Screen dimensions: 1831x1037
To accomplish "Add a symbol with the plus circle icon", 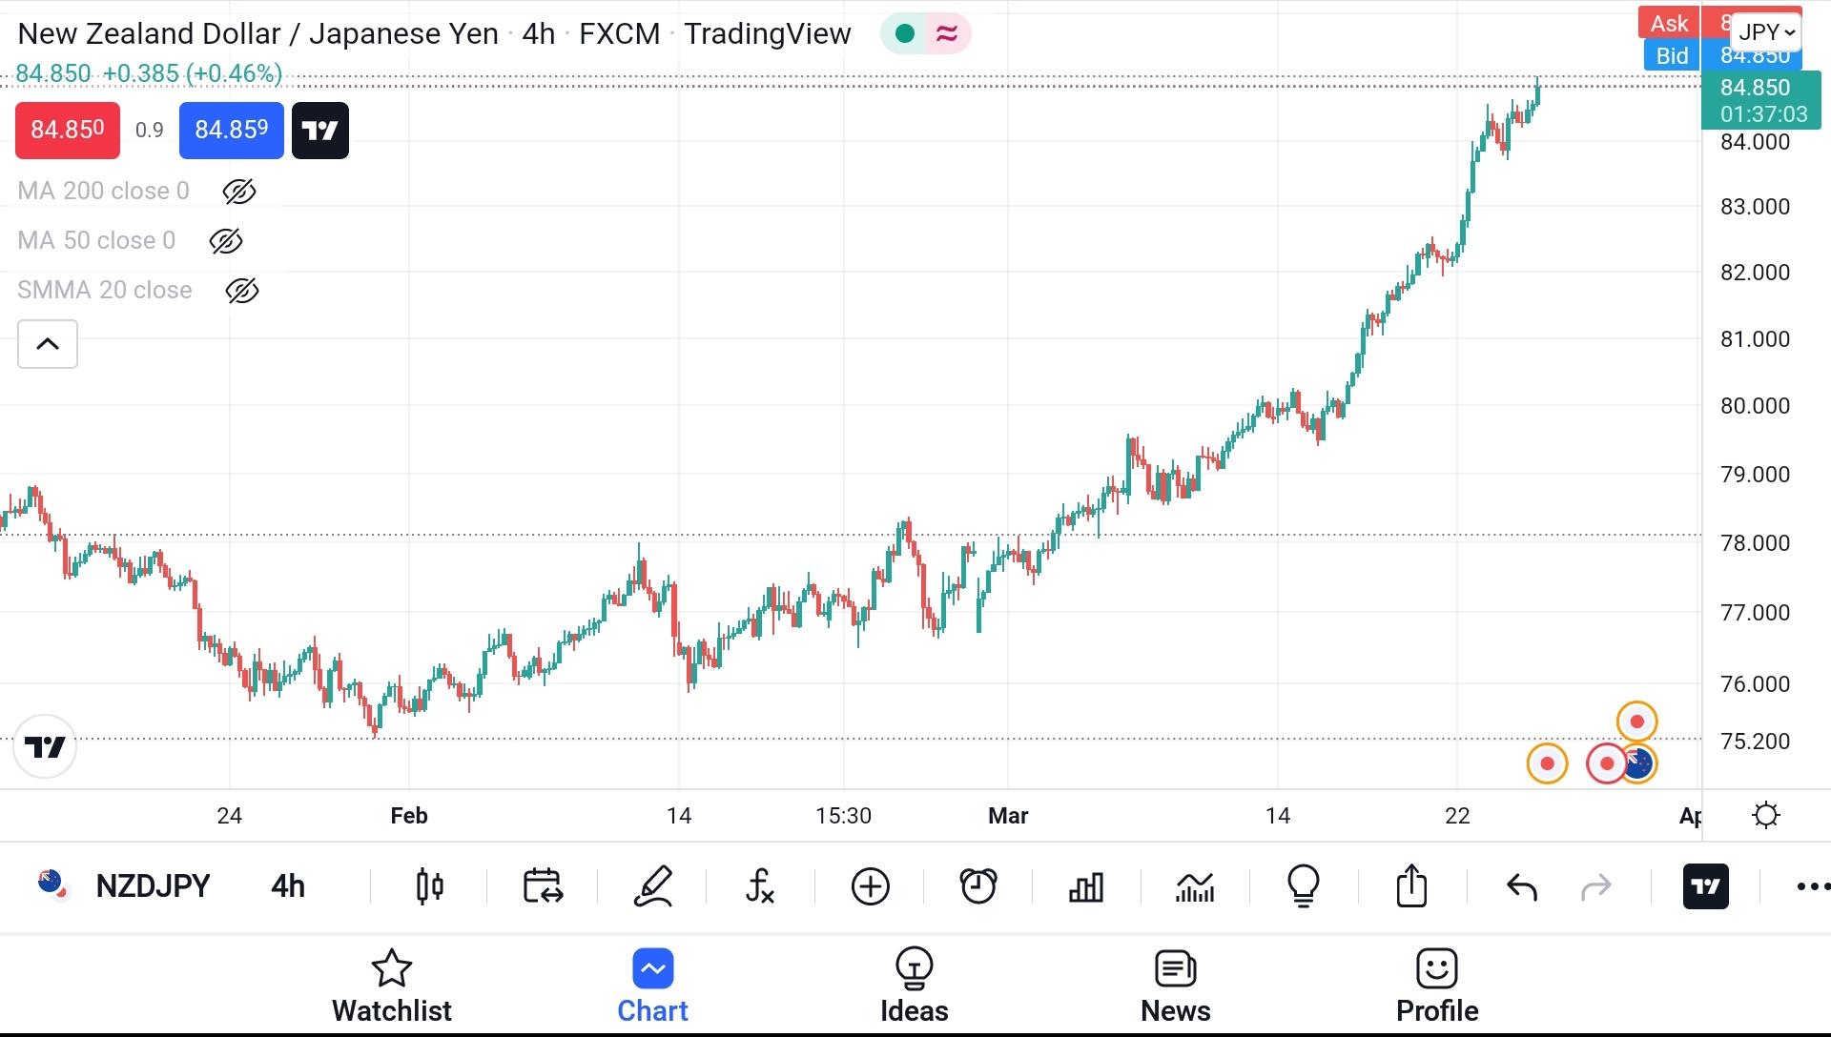I will point(870,886).
